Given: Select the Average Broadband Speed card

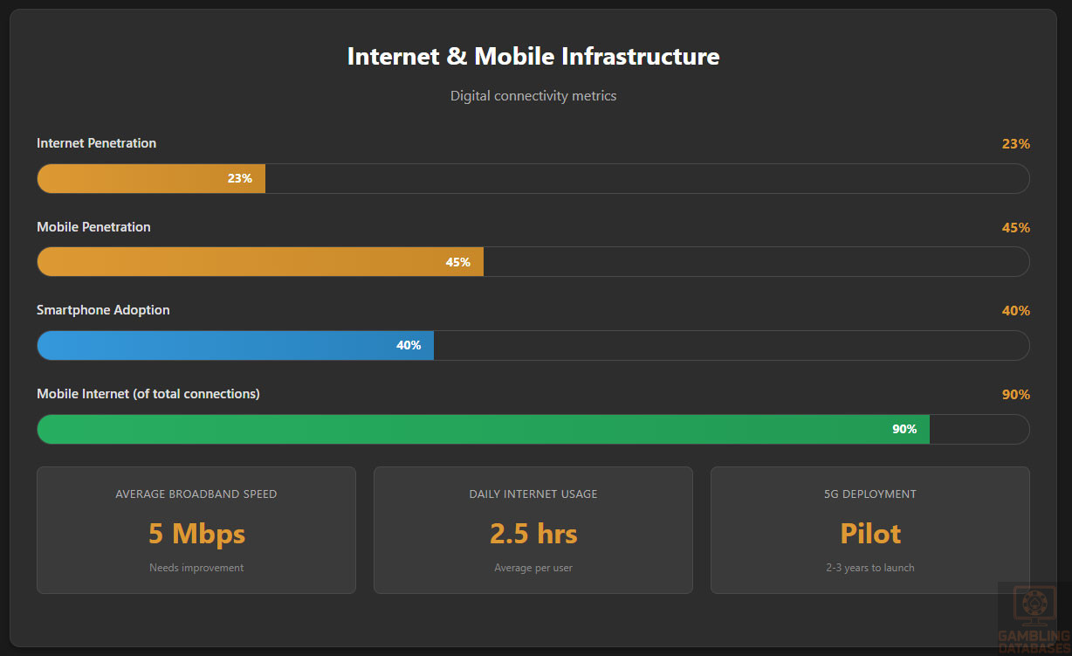Looking at the screenshot, I should (196, 530).
